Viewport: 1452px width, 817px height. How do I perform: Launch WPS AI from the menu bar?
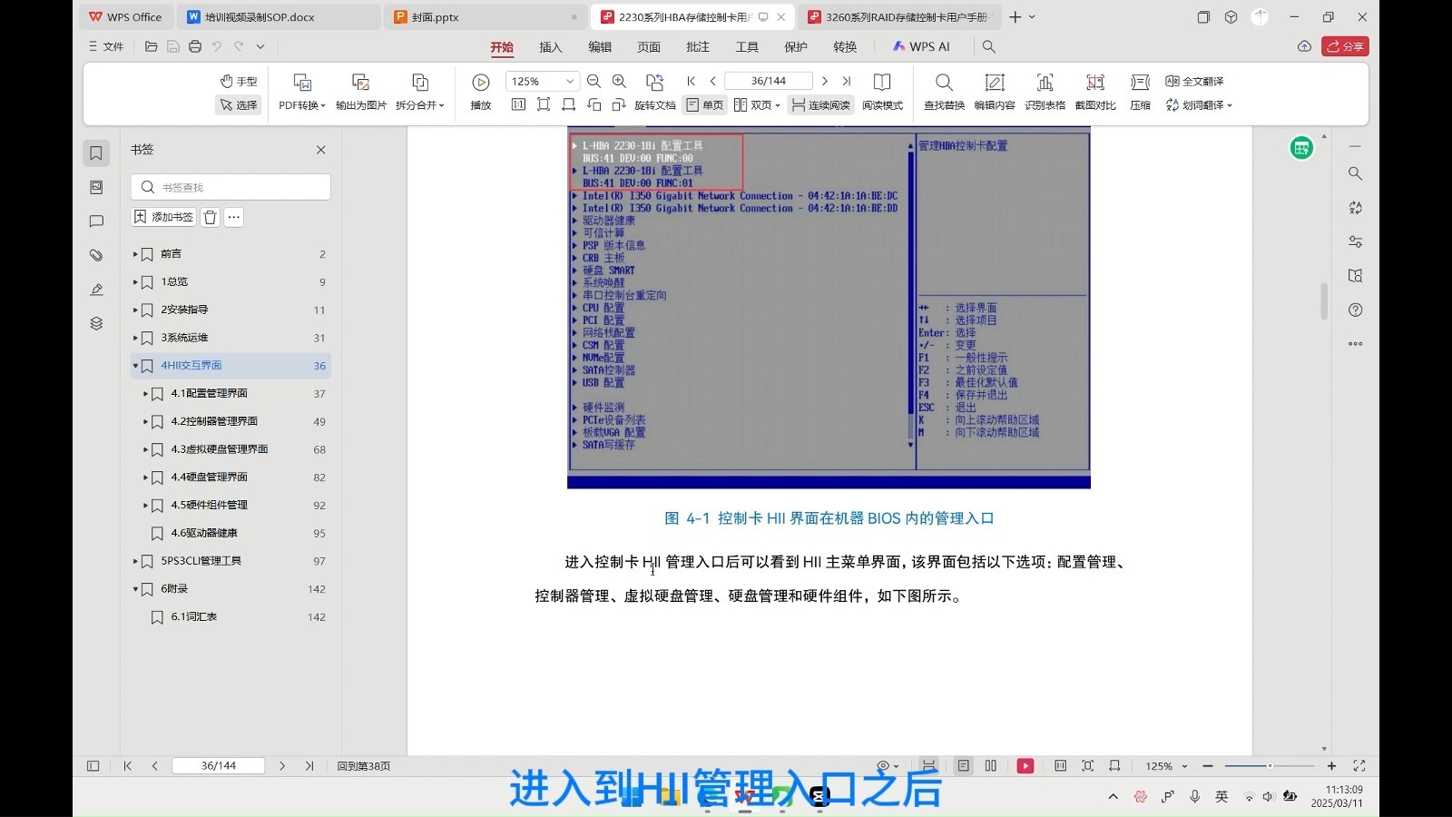point(921,46)
